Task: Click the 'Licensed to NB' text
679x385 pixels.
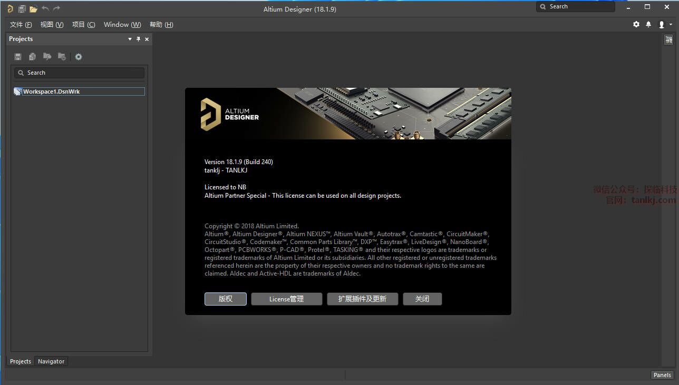Action: click(225, 187)
